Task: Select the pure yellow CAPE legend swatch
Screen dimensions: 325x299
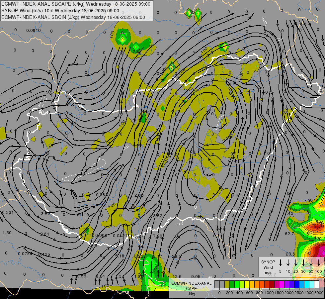Action: [247, 284]
